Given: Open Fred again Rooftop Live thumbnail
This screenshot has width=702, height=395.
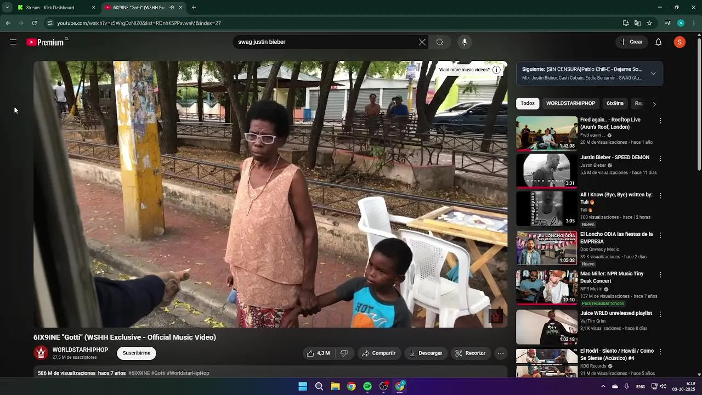Looking at the screenshot, I should tap(547, 133).
